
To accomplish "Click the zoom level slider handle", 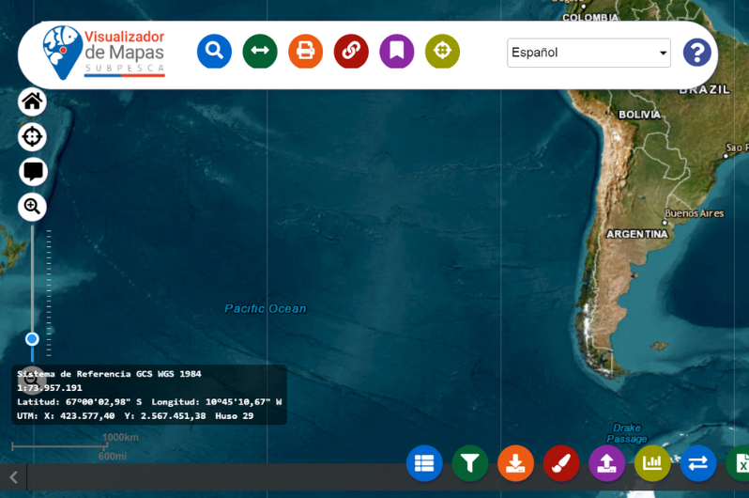I will (x=32, y=338).
